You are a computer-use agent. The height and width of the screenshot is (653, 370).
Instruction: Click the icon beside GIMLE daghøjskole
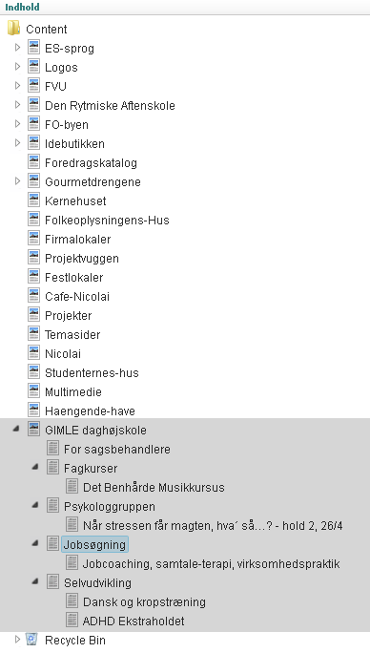[33, 430]
